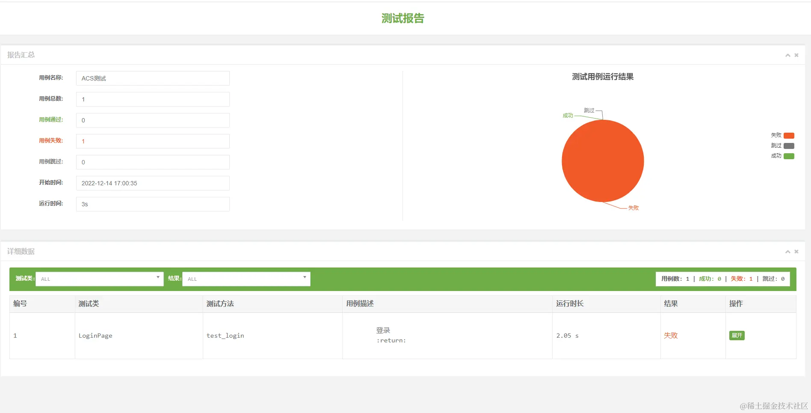The height and width of the screenshot is (413, 811).
Task: Open the 测试类 filter dropdown
Action: [100, 279]
